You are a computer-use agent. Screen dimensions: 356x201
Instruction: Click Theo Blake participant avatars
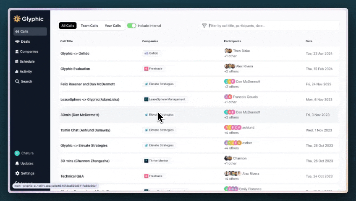(x=228, y=51)
